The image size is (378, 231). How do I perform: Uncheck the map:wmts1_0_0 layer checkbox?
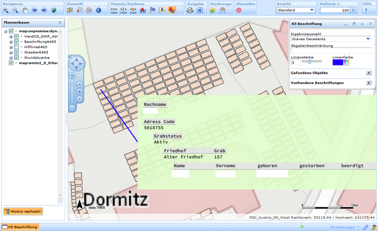click(x=11, y=63)
